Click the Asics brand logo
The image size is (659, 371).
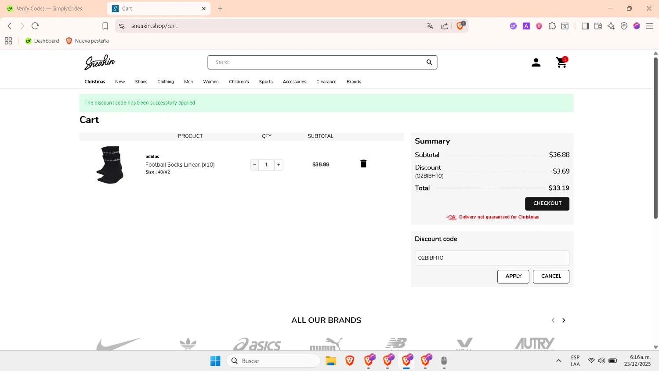click(x=257, y=344)
